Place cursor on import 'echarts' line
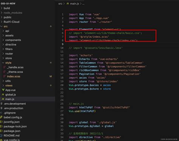 click(81, 55)
